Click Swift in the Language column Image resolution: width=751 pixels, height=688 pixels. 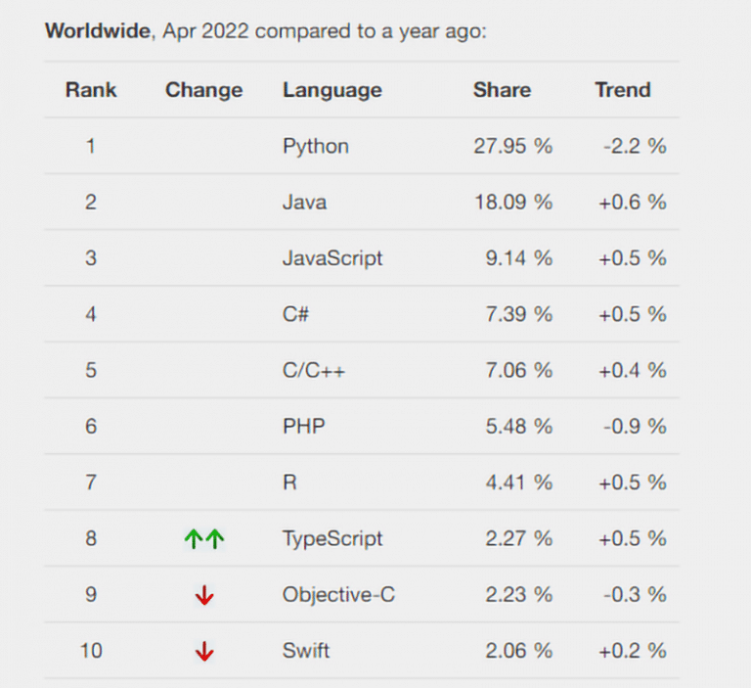pos(306,651)
